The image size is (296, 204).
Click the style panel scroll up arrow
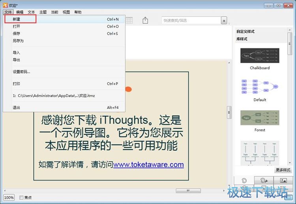[x=290, y=30]
